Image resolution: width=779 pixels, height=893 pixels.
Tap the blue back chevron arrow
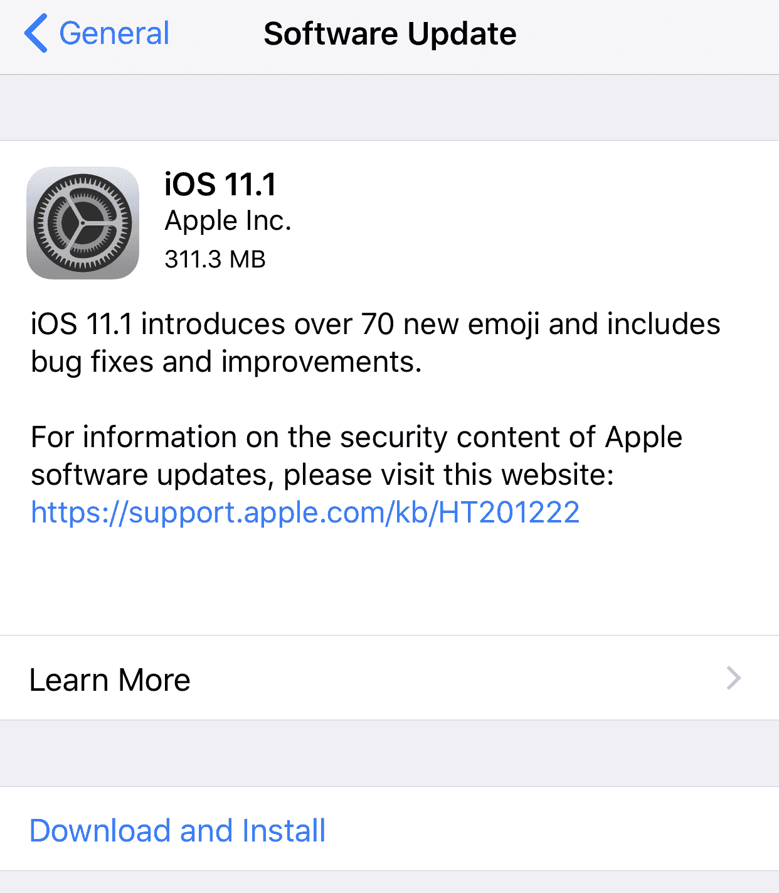[x=36, y=34]
